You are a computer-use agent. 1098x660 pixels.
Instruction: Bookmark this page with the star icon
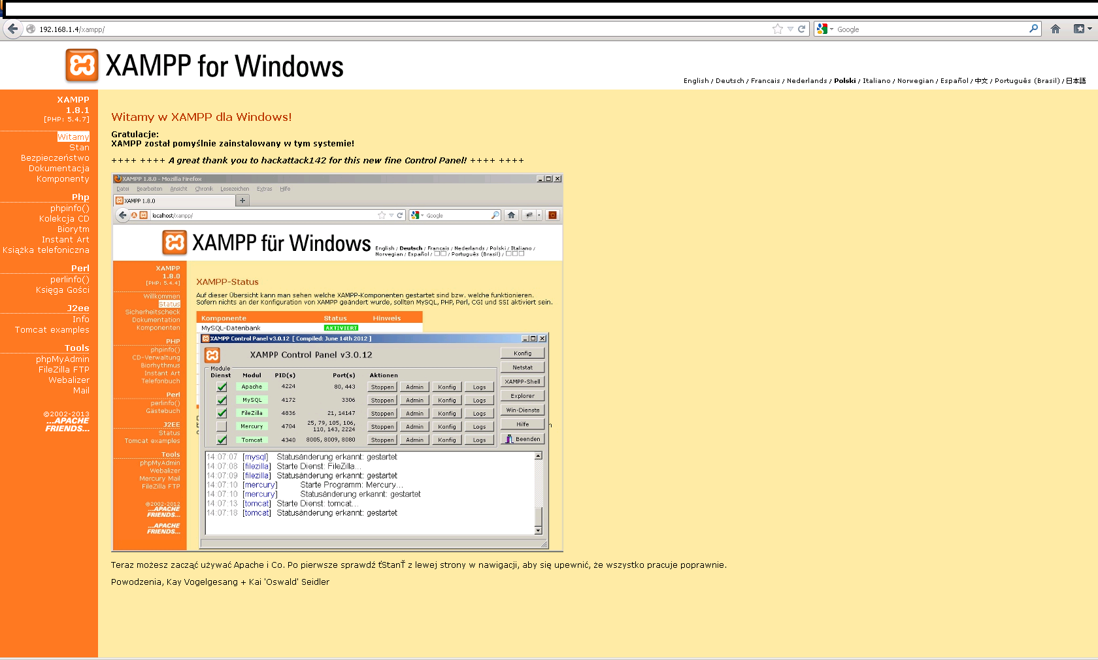(777, 29)
